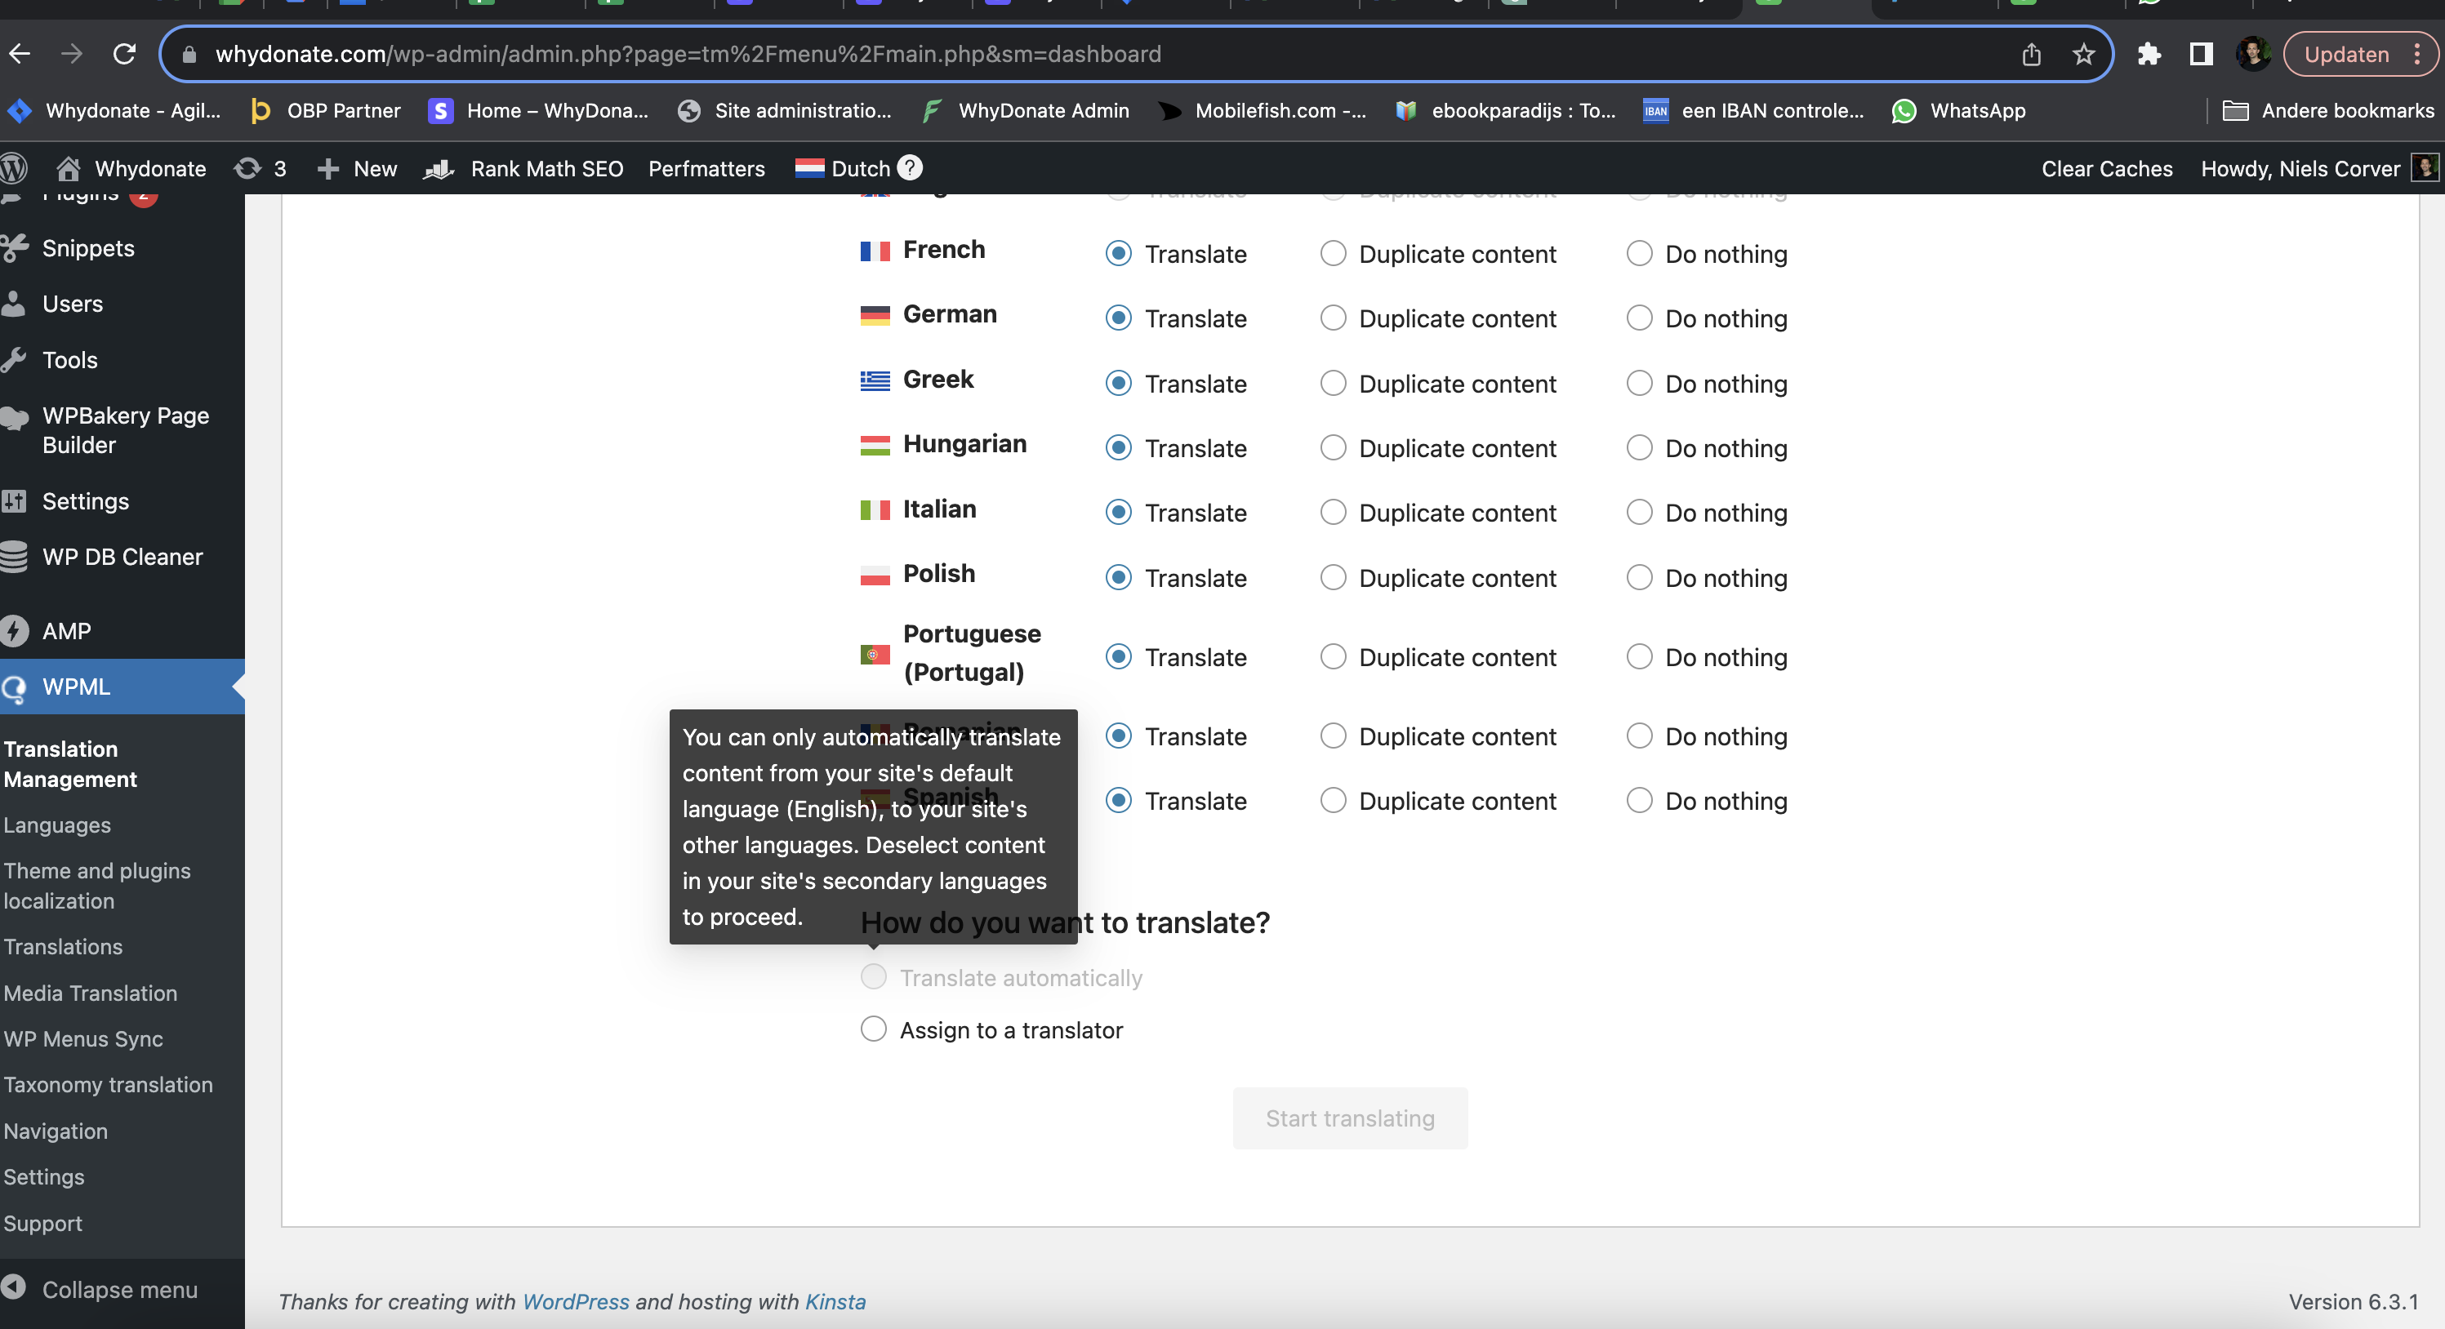Screen dimensions: 2445x1329
Task: Go back with the browser back arrow
Action: [x=20, y=54]
